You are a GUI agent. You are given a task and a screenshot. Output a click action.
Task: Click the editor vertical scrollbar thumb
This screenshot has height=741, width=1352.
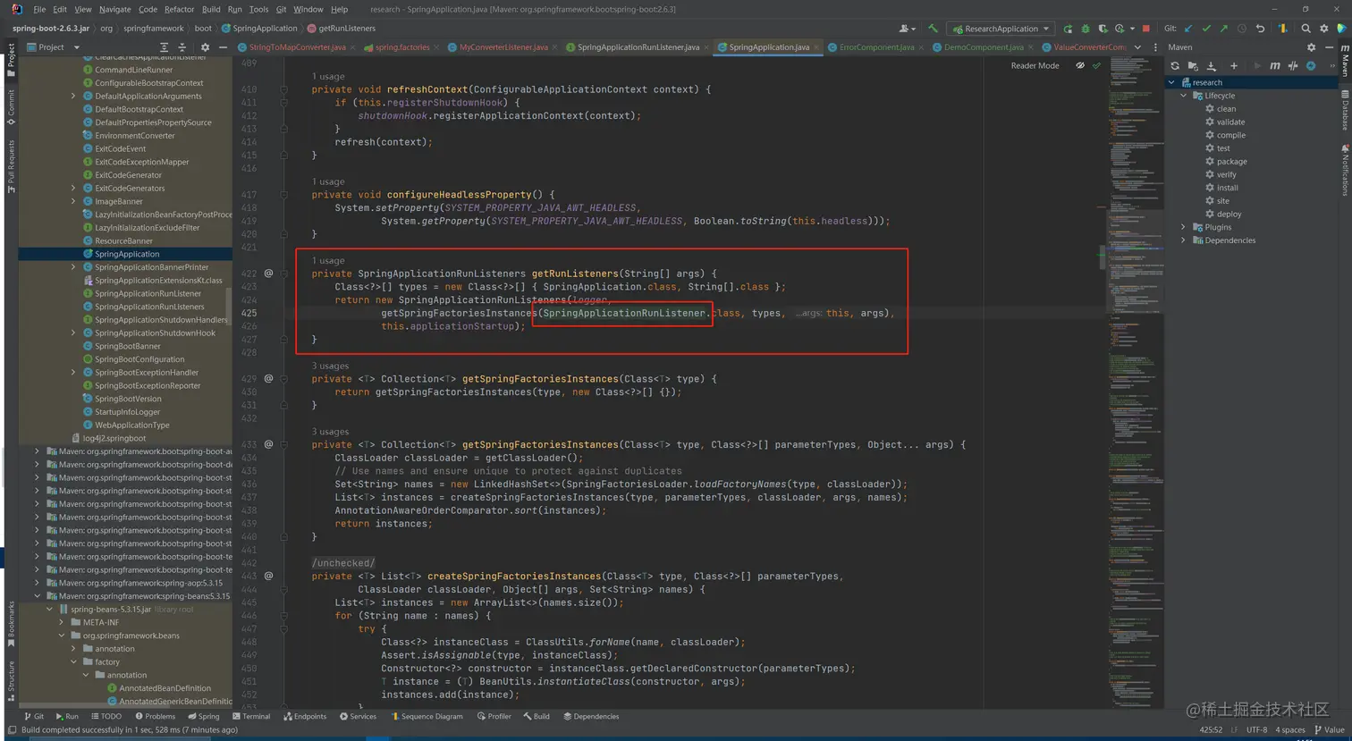[x=1103, y=256]
